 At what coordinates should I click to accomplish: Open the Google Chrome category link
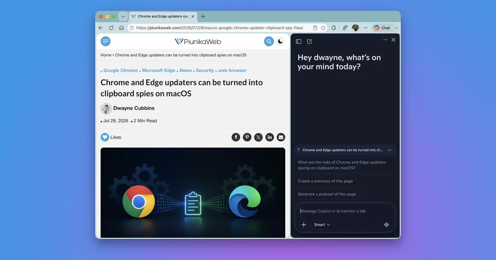(x=121, y=71)
